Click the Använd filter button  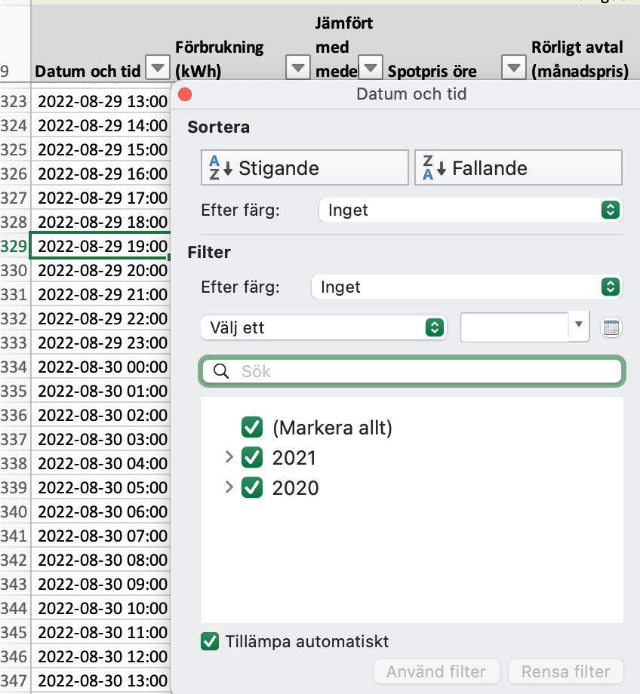tap(437, 671)
